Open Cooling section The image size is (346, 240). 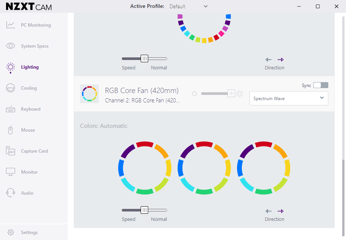tap(29, 88)
